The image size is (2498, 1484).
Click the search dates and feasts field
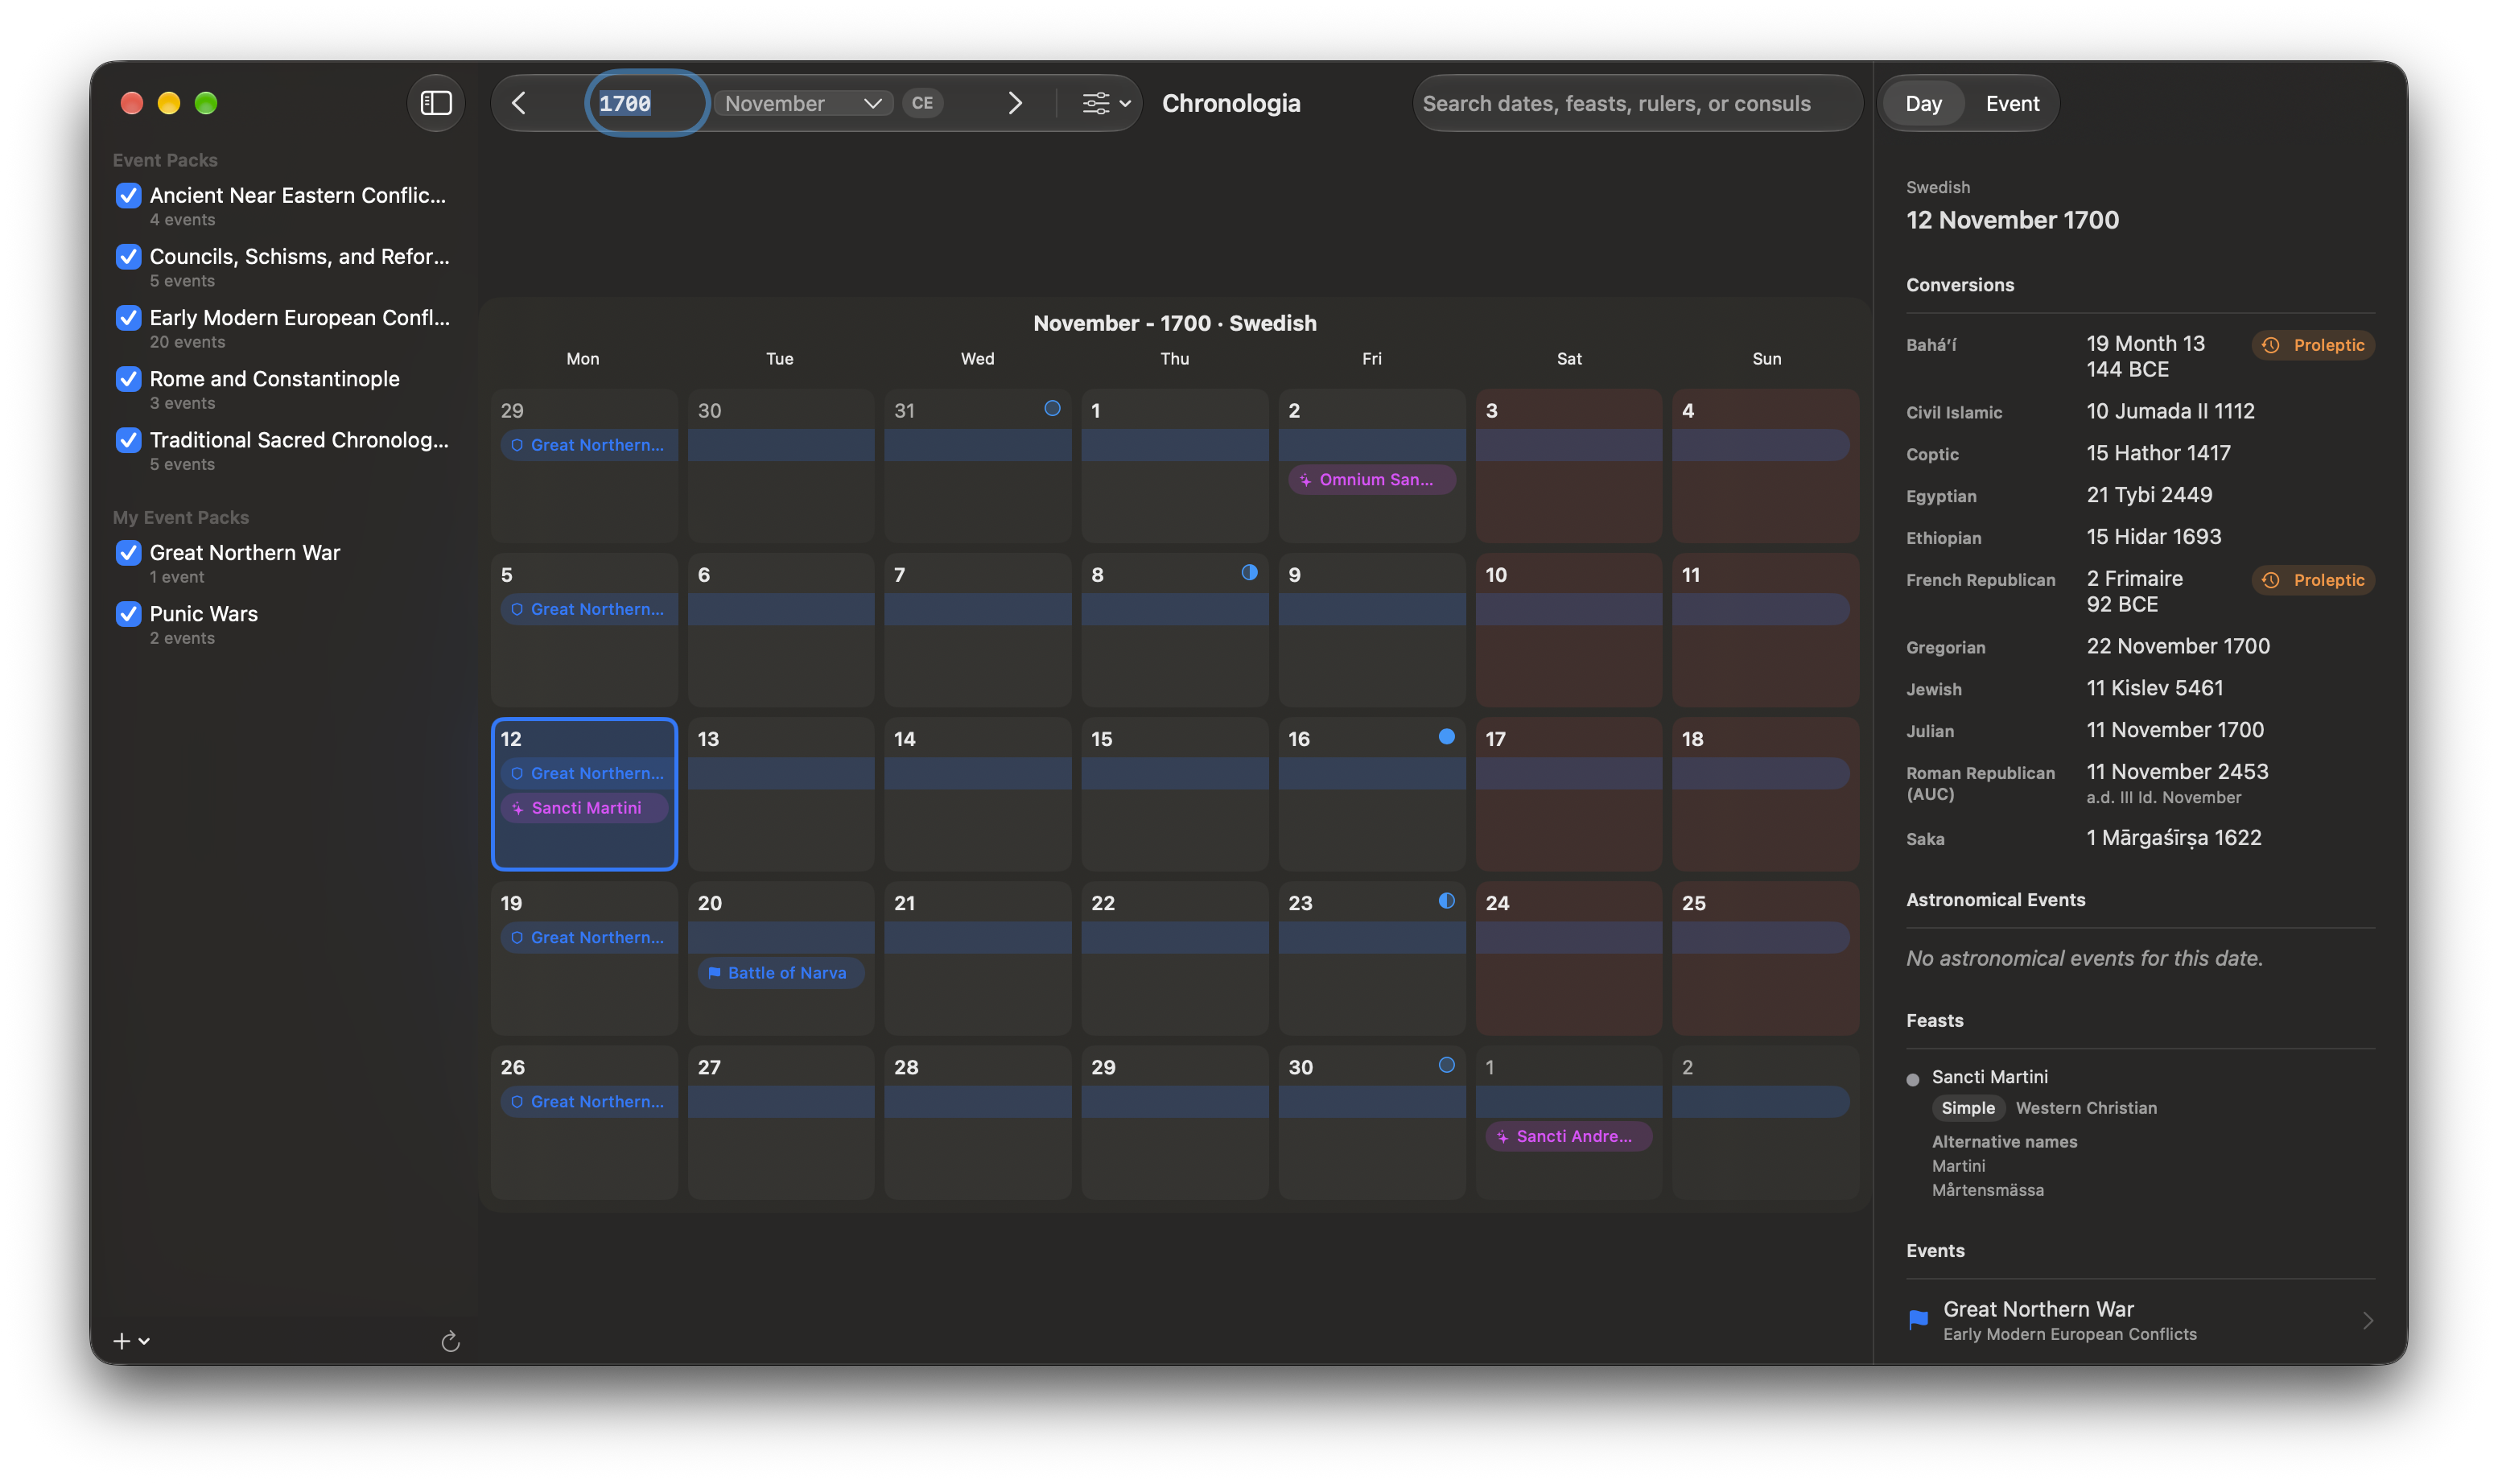click(1637, 103)
